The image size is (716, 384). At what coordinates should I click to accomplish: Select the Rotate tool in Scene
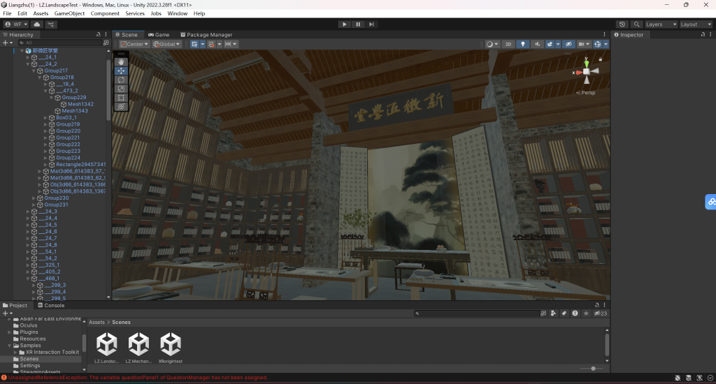coord(121,80)
